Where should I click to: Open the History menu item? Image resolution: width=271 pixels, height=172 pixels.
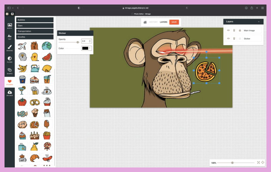pos(153,22)
